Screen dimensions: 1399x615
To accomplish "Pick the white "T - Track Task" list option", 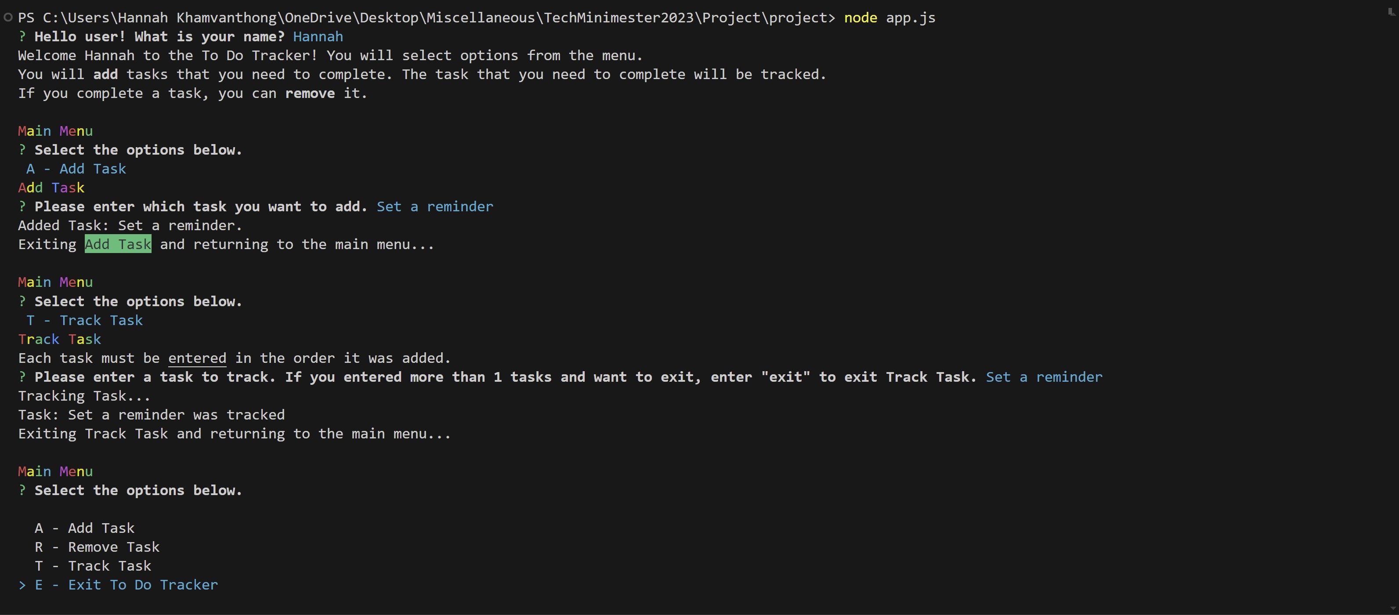I will [93, 566].
